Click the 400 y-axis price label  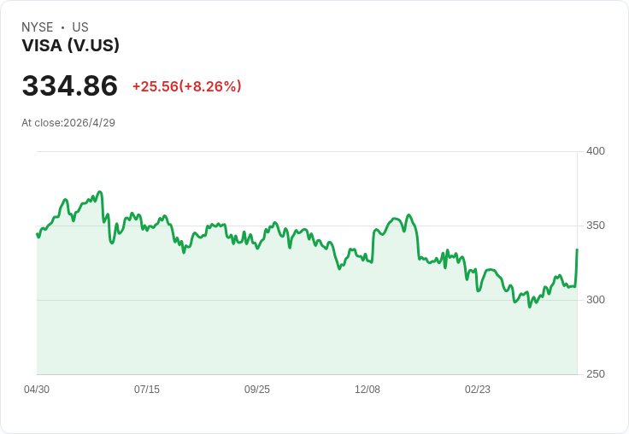[x=595, y=151]
